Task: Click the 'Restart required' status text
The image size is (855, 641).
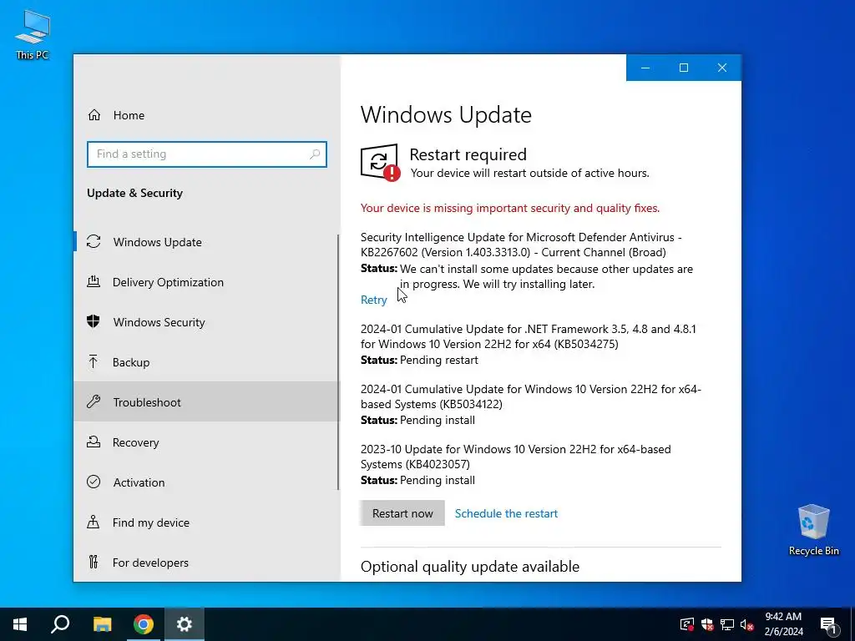Action: tap(468, 154)
